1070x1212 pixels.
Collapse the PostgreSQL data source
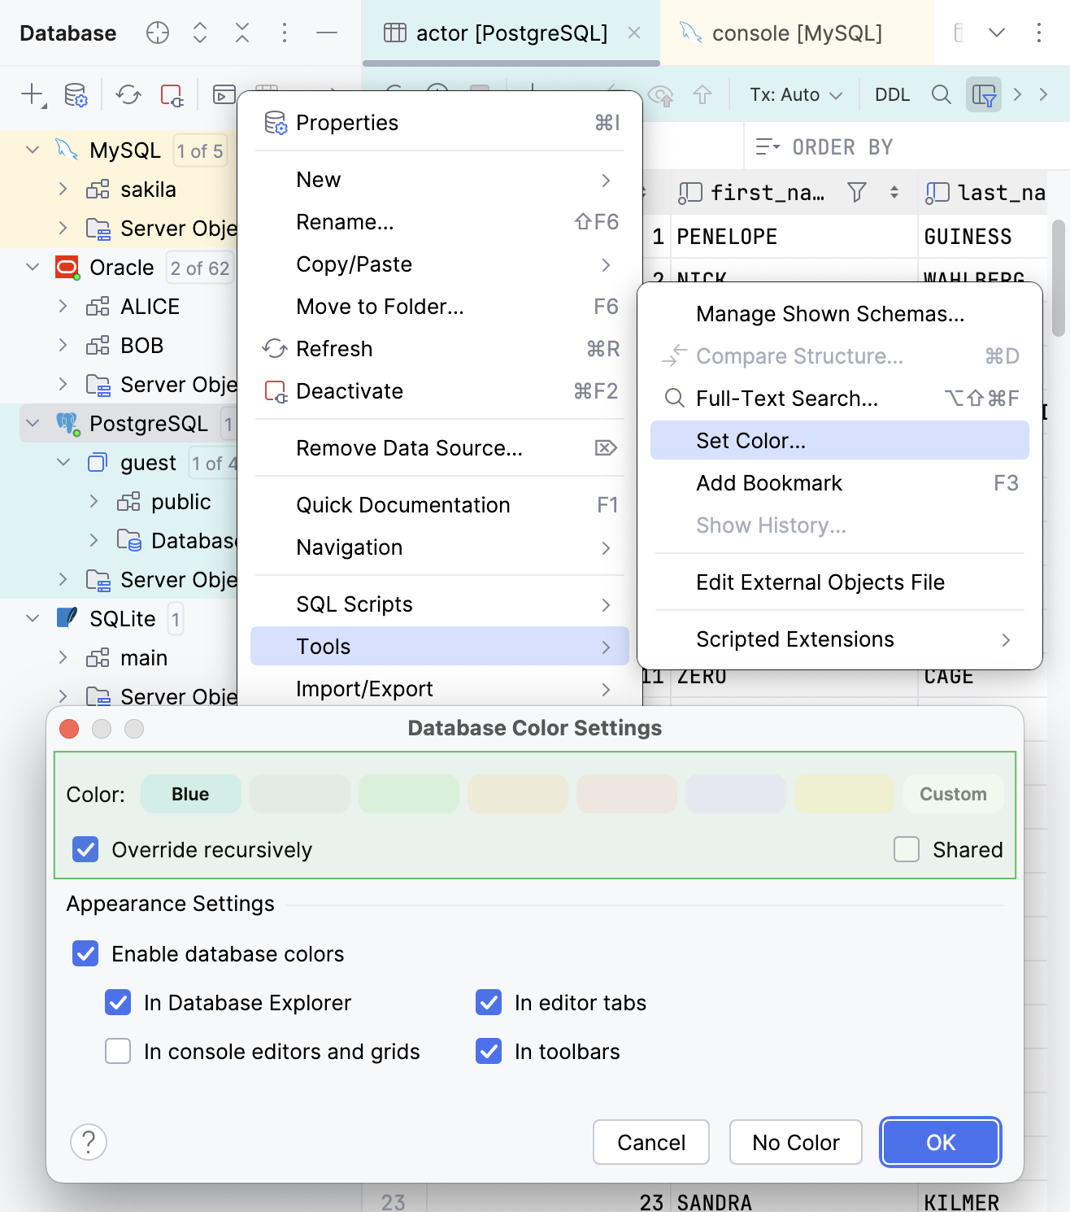[x=32, y=423]
